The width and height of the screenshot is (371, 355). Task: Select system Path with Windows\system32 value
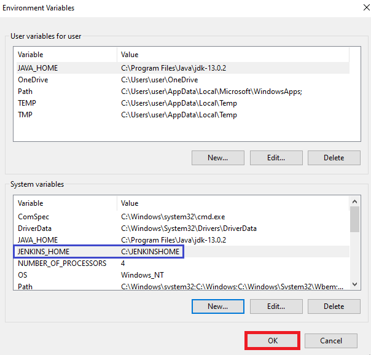[x=183, y=286]
